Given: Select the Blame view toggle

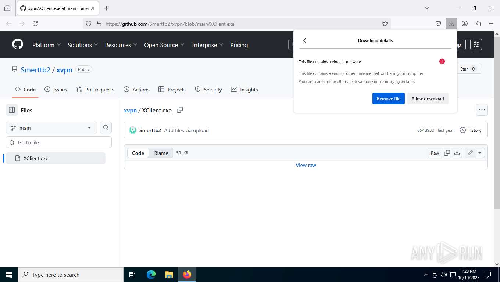Looking at the screenshot, I should [161, 153].
